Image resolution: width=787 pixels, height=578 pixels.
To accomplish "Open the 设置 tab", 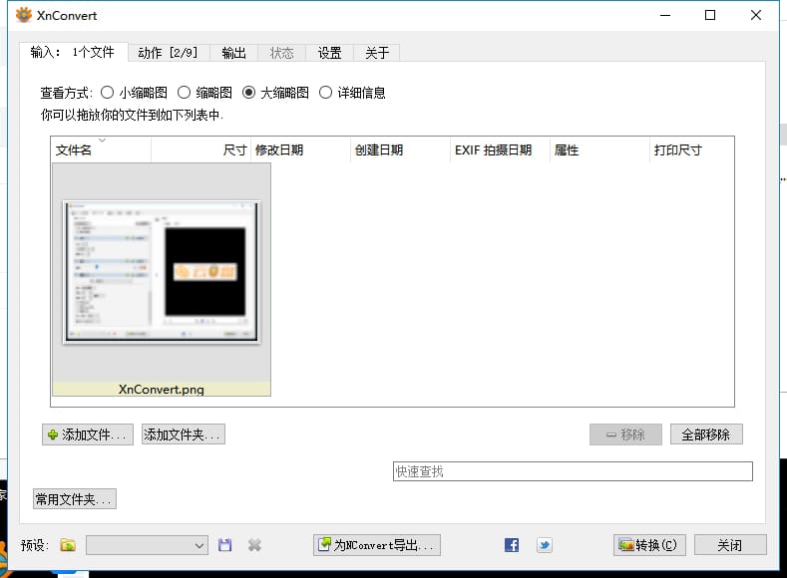I will click(329, 53).
